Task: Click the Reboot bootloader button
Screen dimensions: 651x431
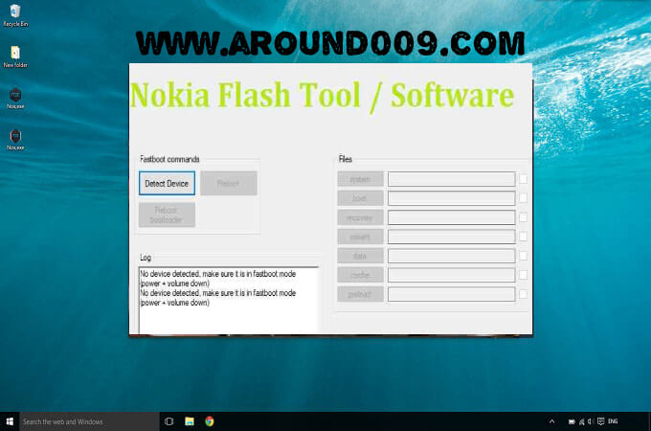Action: [167, 215]
